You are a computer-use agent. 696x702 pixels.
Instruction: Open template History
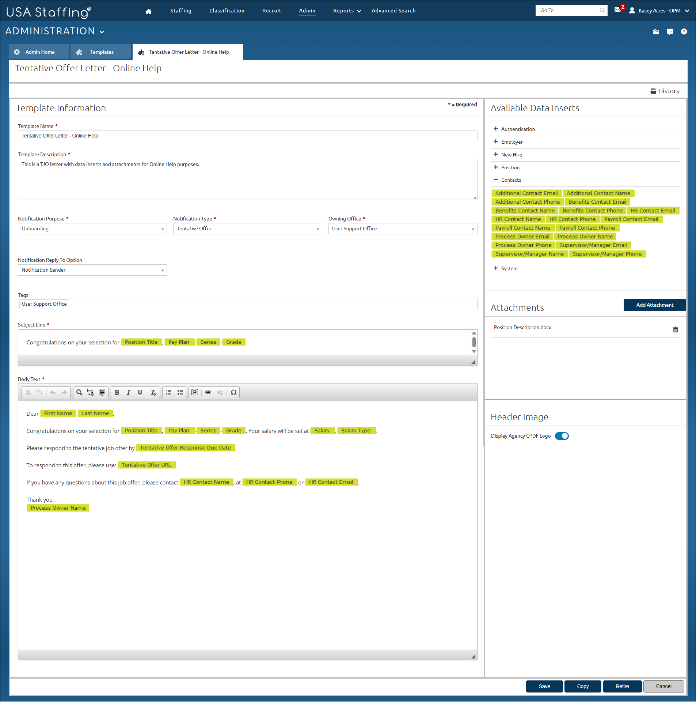665,91
